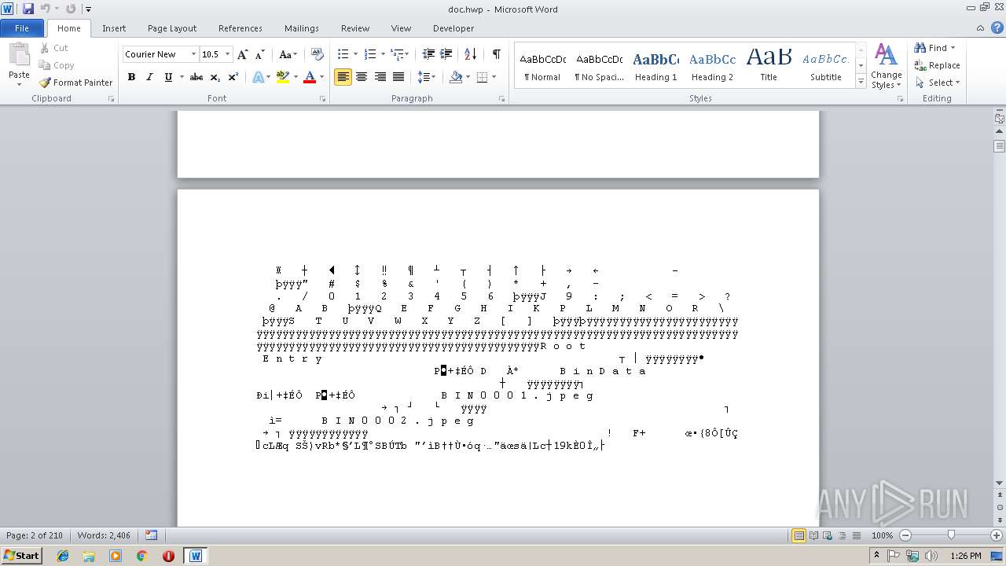Toggle Underline formatting

tap(167, 77)
